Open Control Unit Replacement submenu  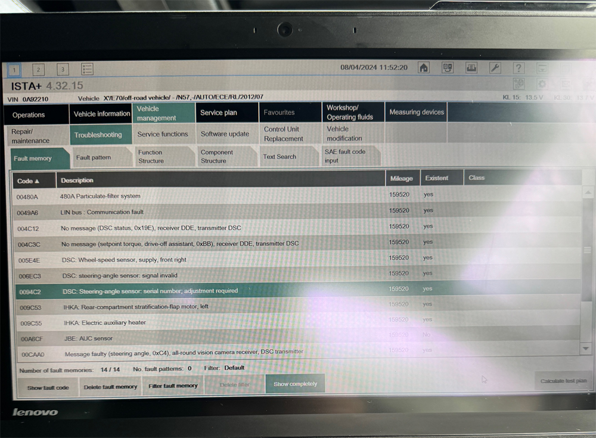click(290, 134)
